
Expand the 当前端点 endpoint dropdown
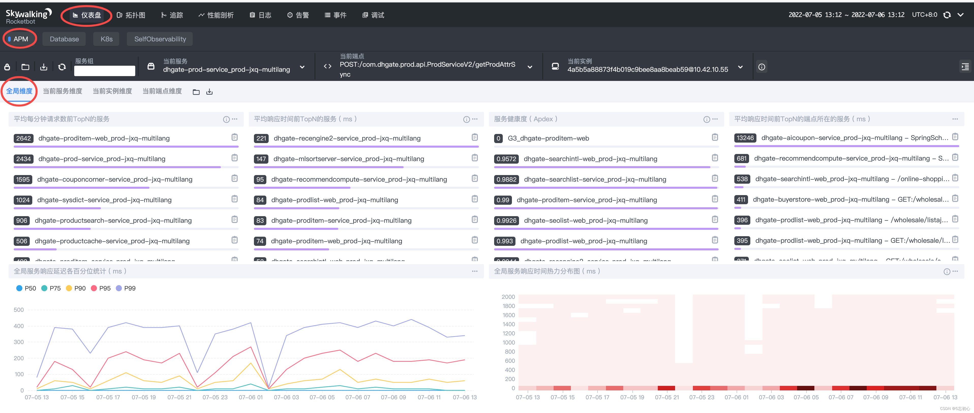click(x=530, y=67)
